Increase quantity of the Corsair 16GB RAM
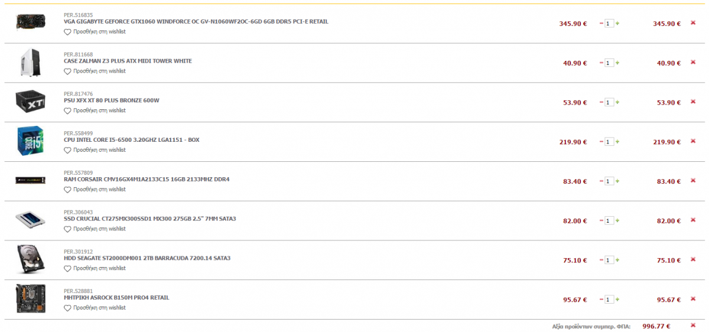 click(x=617, y=181)
